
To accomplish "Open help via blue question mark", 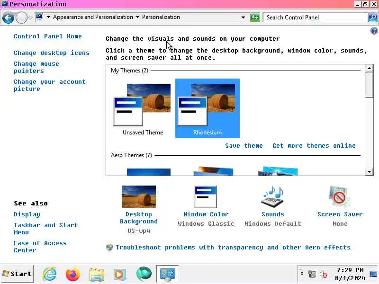I will (374, 31).
